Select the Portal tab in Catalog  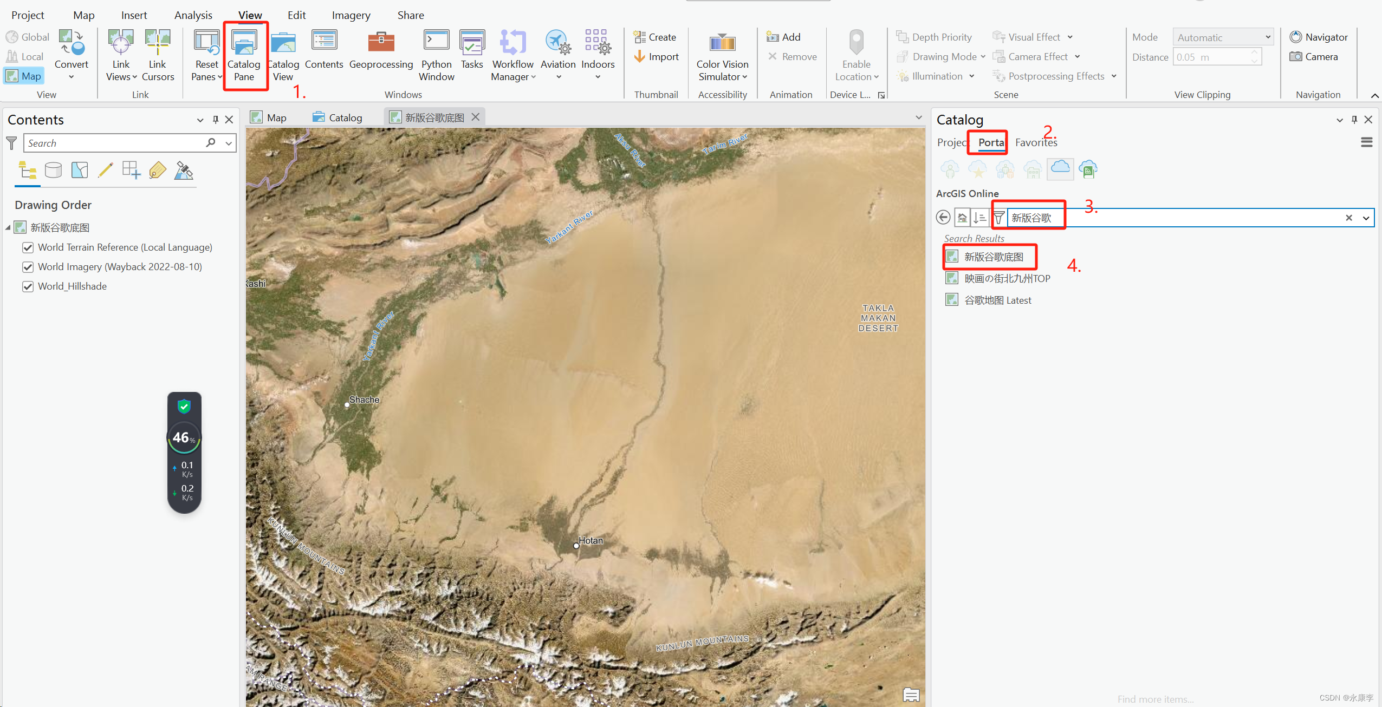(x=990, y=142)
